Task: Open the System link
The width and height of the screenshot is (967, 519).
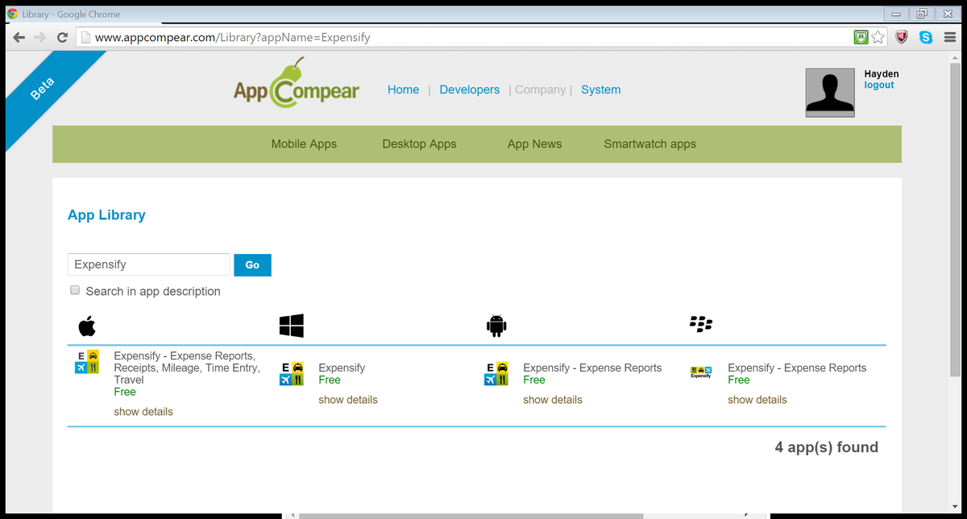Action: coord(601,89)
